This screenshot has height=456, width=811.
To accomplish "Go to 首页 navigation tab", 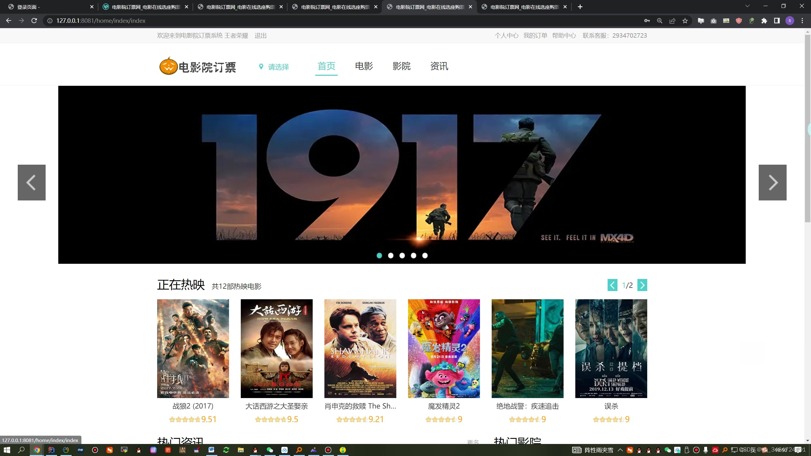I will [x=326, y=66].
